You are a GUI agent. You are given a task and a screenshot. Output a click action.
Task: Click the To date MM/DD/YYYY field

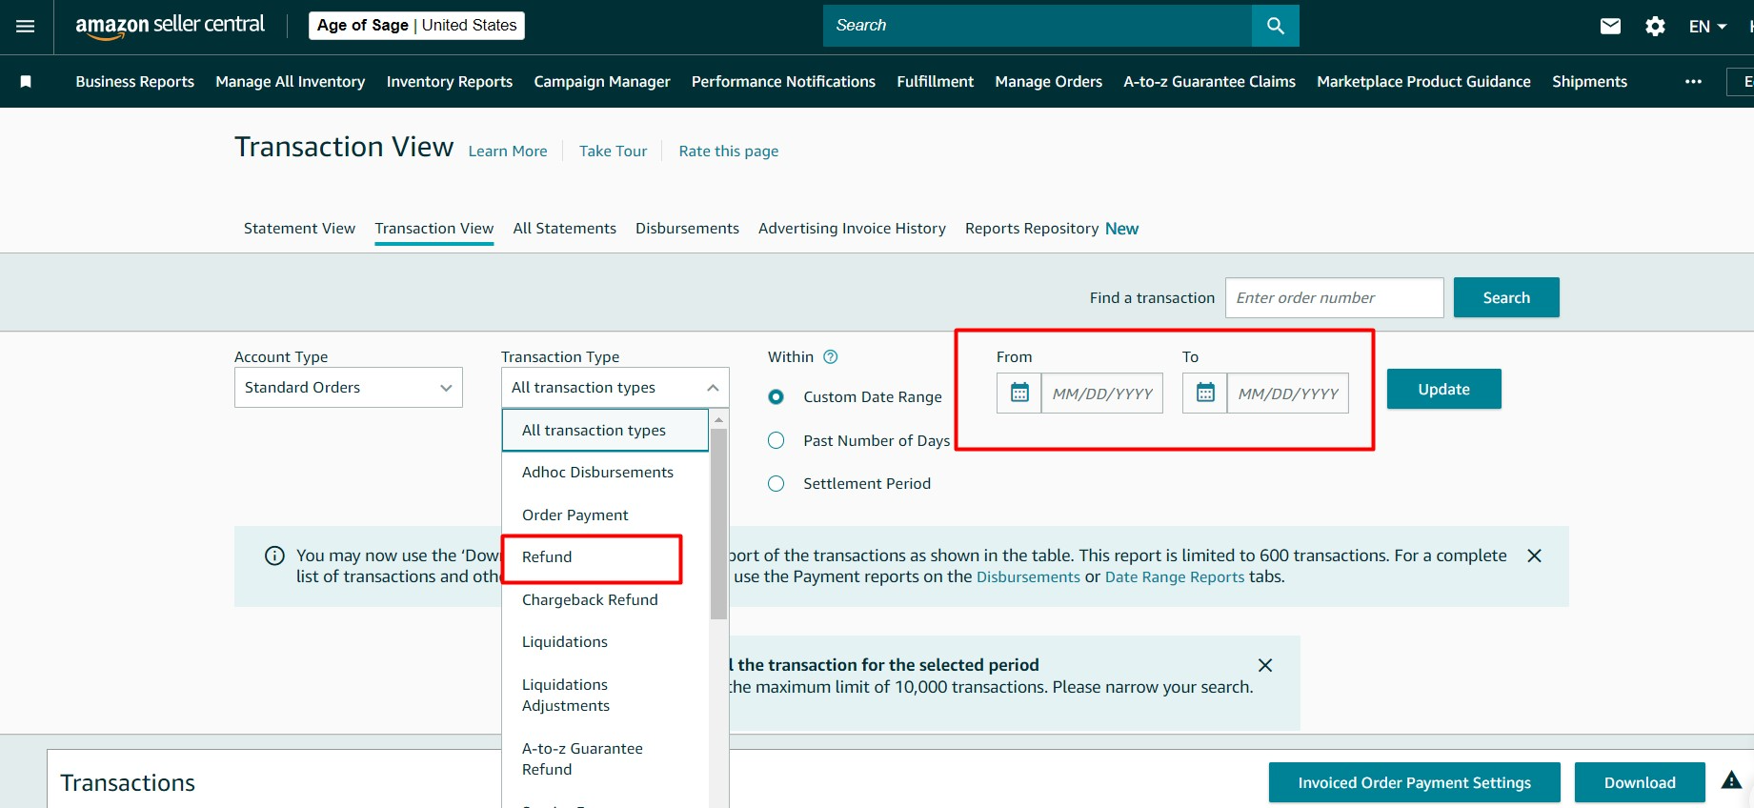point(1288,393)
